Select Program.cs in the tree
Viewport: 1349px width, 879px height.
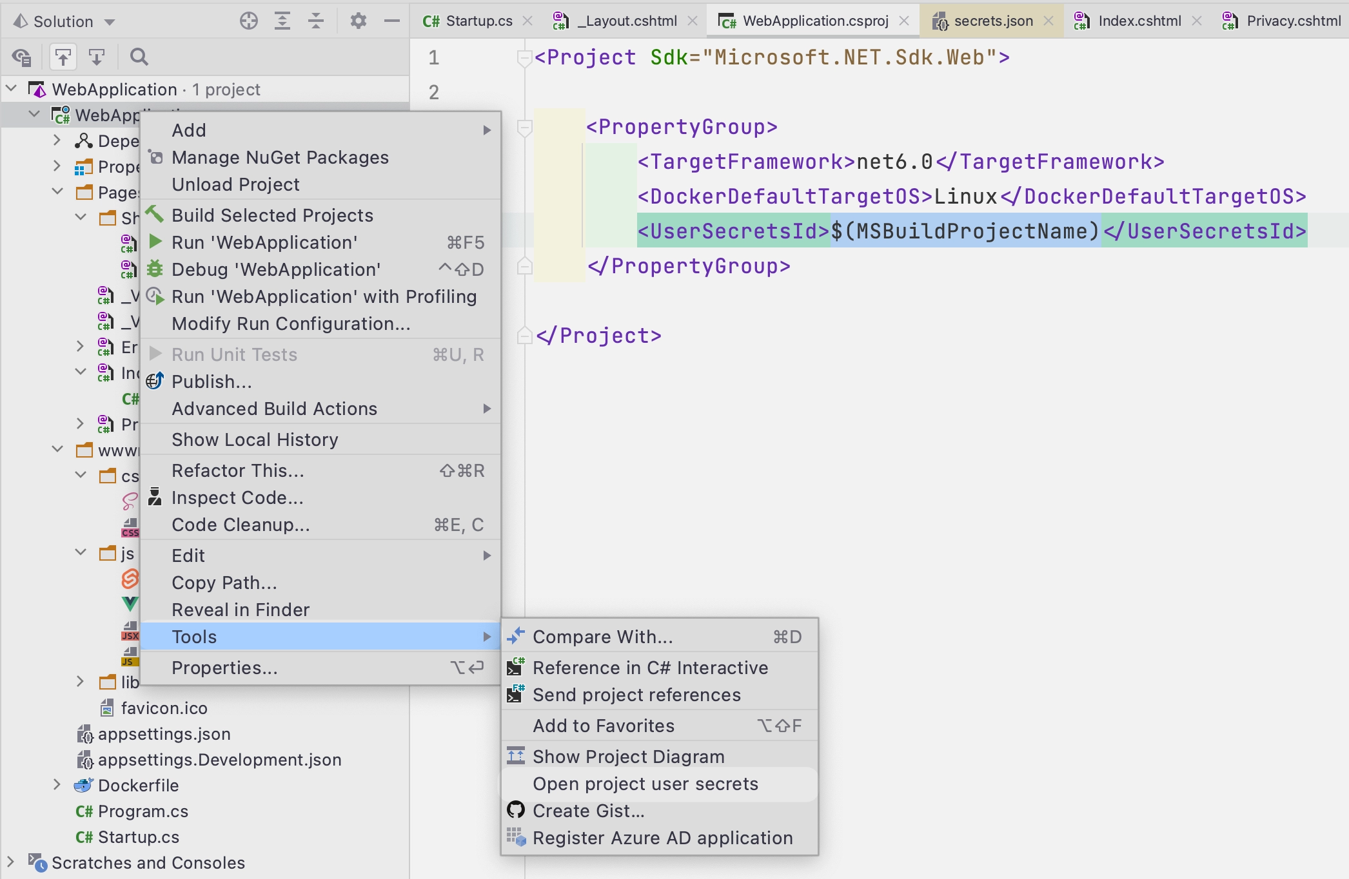click(x=143, y=811)
